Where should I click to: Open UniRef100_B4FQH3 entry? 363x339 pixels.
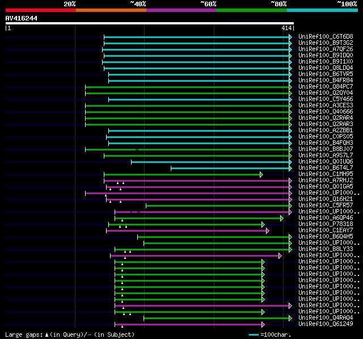point(326,143)
